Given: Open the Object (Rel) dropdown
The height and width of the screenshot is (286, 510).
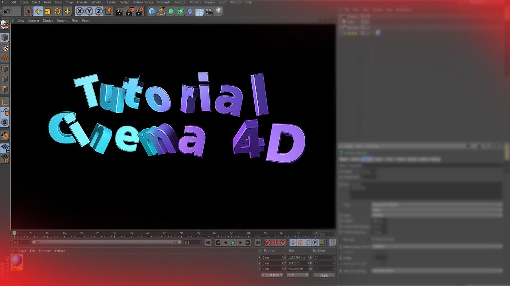Looking at the screenshot, I should (x=273, y=275).
